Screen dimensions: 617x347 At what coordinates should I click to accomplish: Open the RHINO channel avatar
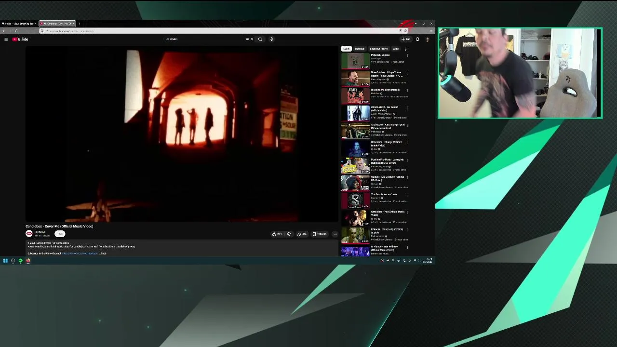[x=29, y=234]
